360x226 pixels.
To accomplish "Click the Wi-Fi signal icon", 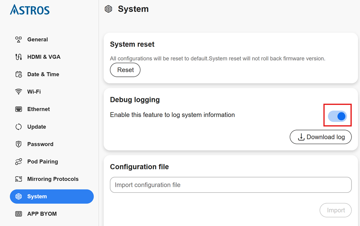I will (x=18, y=92).
